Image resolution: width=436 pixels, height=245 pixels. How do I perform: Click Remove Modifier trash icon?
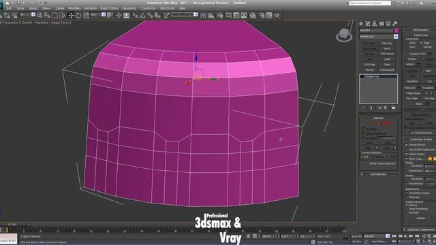386,108
